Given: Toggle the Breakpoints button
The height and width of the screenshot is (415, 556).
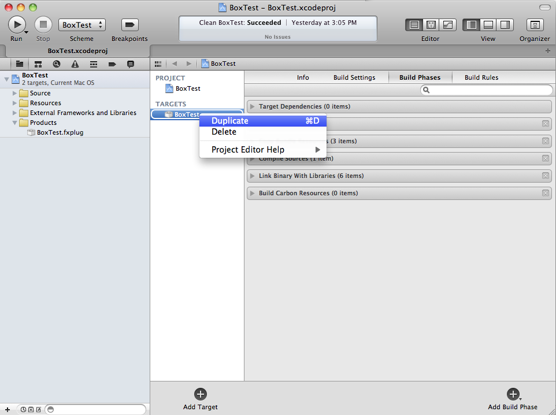Looking at the screenshot, I should tap(129, 25).
